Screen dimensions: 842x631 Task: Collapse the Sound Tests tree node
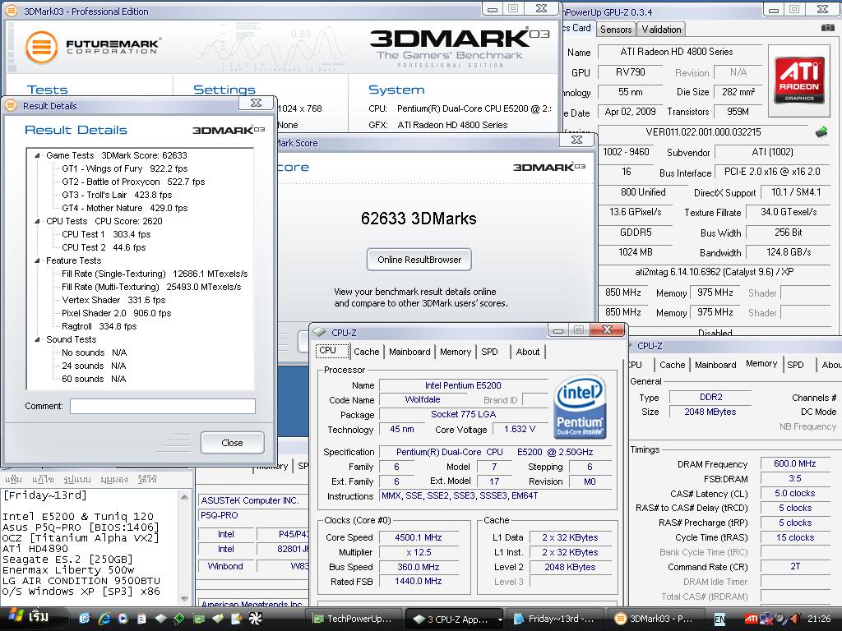point(37,339)
